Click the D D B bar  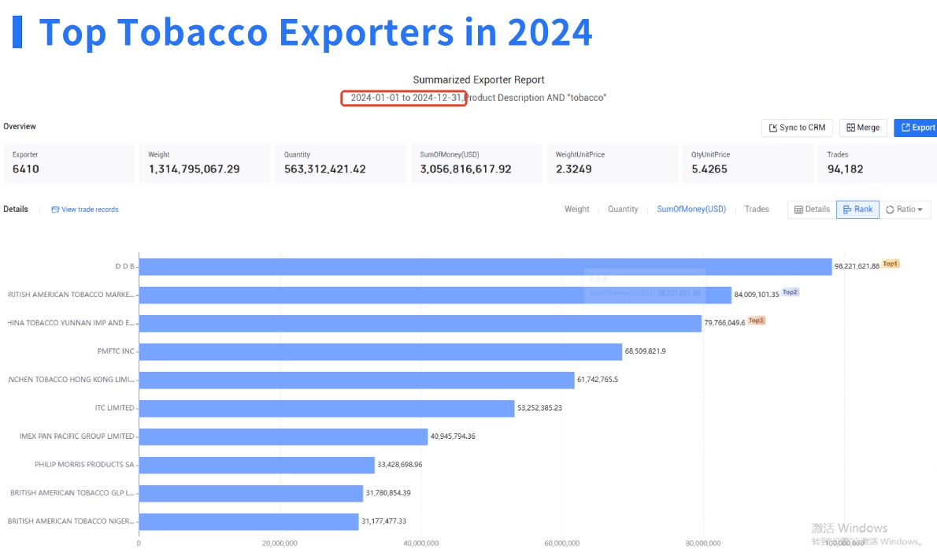(485, 266)
